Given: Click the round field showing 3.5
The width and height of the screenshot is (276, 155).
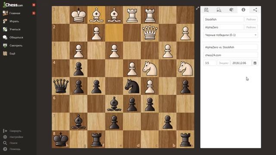Looking at the screenshot, I should pyautogui.click(x=210, y=63).
